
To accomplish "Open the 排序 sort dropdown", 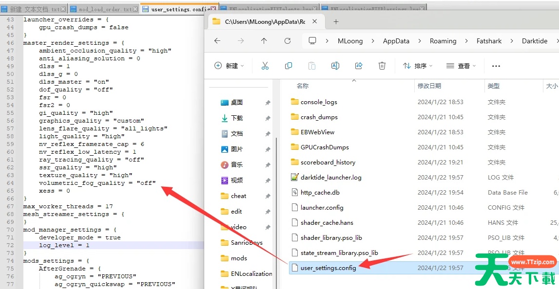I will click(x=418, y=66).
